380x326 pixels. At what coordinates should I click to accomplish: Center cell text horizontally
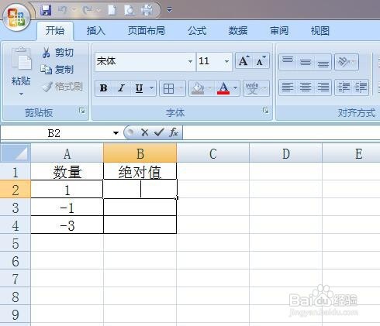[x=306, y=88]
